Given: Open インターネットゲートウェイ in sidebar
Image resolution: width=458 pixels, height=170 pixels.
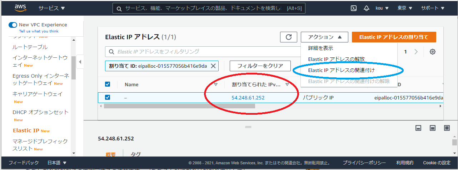Looking at the screenshot, I should tap(40, 61).
